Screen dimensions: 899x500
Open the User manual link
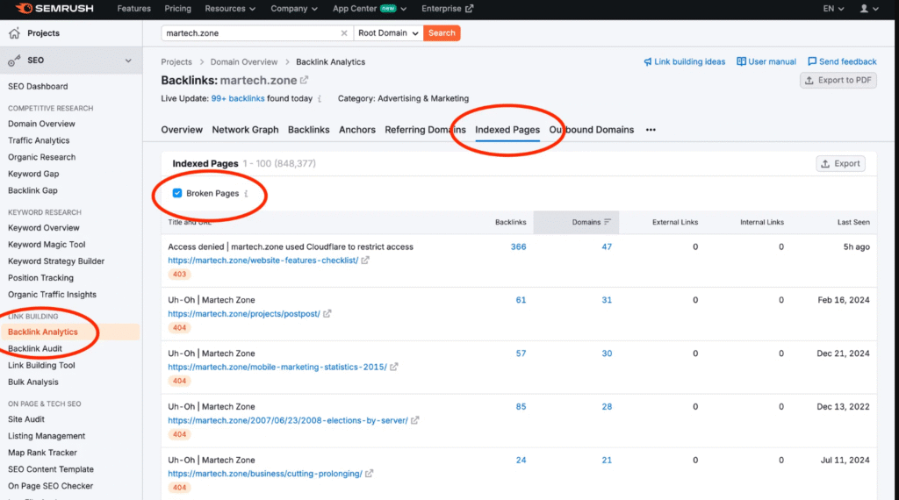coord(766,62)
